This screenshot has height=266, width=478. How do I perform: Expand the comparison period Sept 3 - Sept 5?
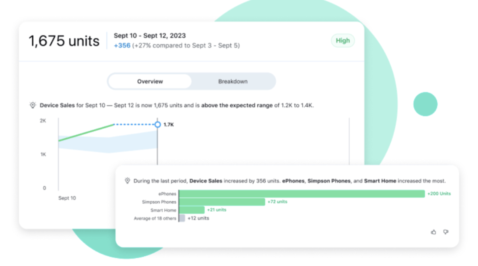tap(216, 45)
